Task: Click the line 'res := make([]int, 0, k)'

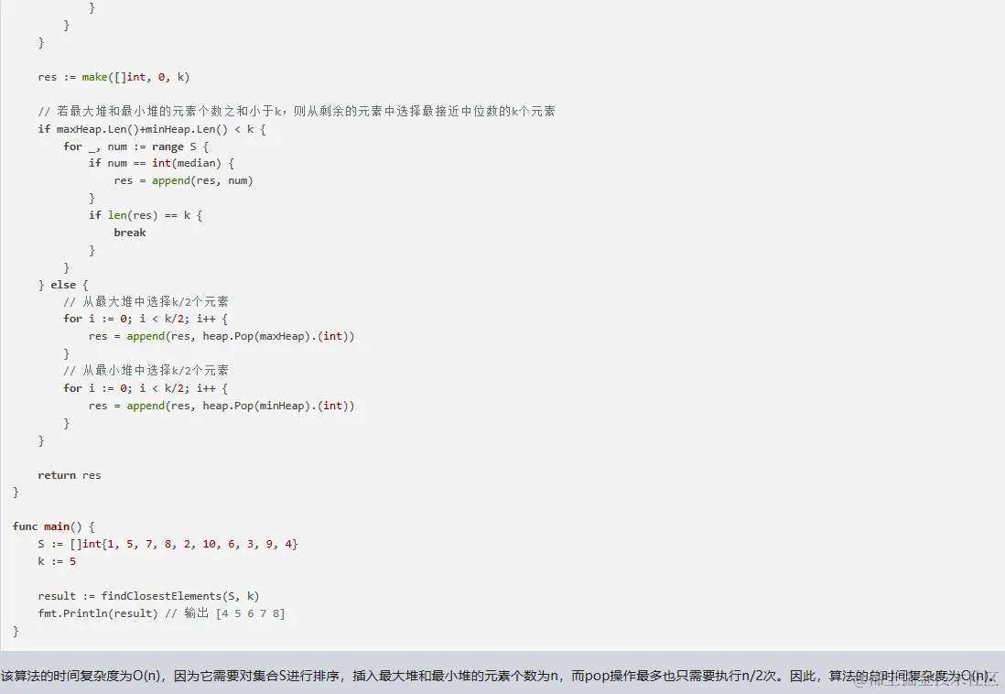Action: 113,77
